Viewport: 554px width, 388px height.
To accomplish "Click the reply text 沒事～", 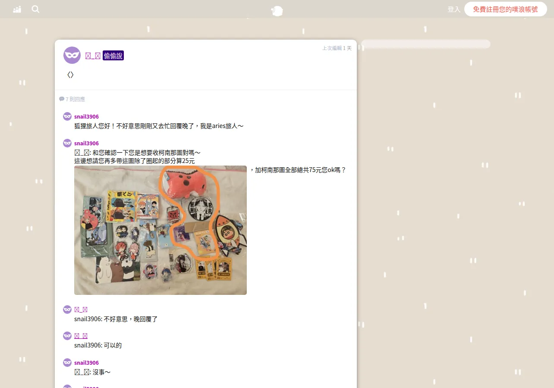I will (x=102, y=372).
